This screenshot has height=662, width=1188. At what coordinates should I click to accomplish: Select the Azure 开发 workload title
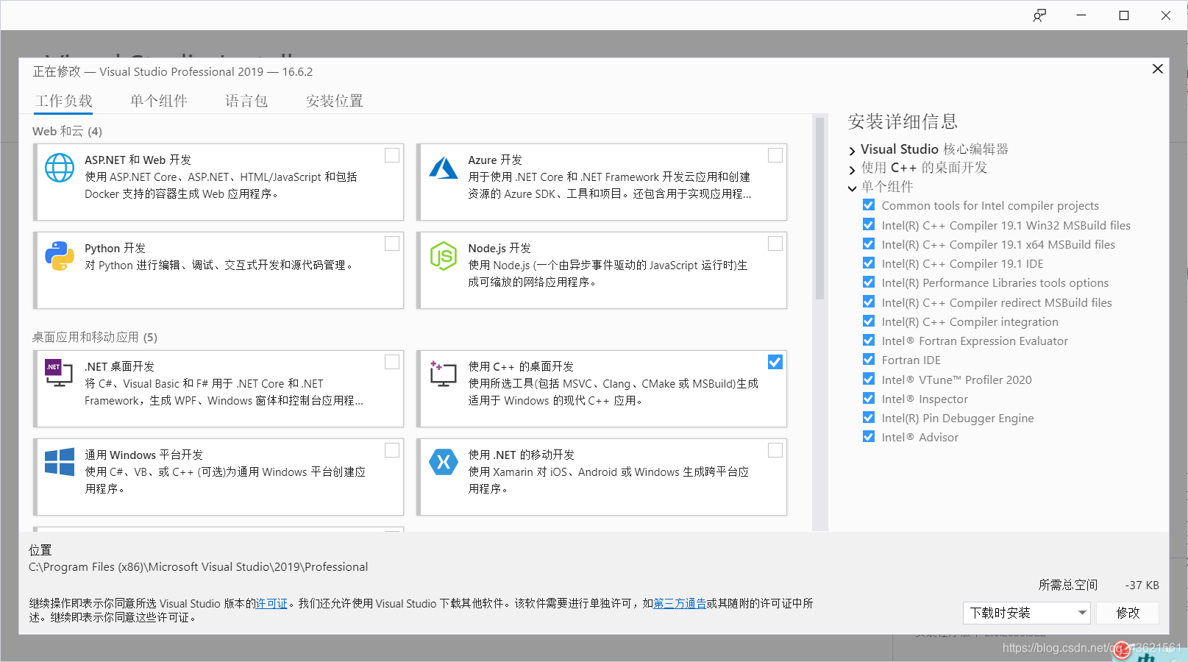click(495, 160)
